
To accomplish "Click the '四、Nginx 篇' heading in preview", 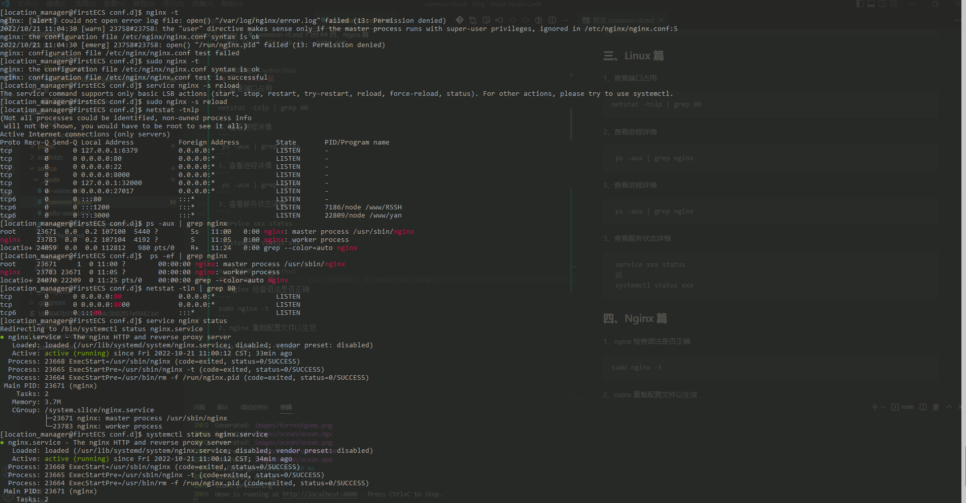I will click(635, 318).
